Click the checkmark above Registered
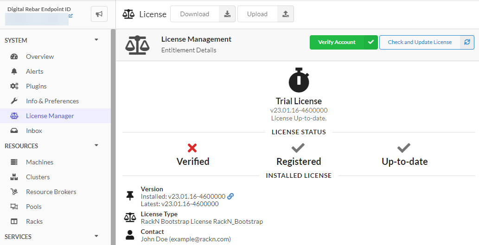The height and width of the screenshot is (245, 479). [298, 148]
